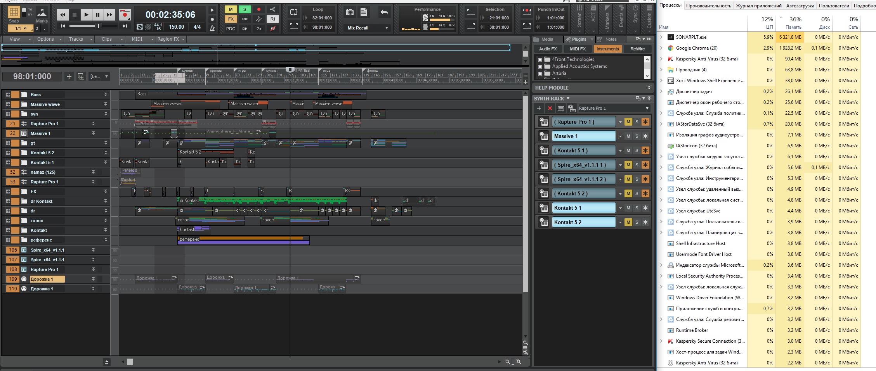Toggle global FX bypass button
This screenshot has height=371, width=876.
coord(231,19)
